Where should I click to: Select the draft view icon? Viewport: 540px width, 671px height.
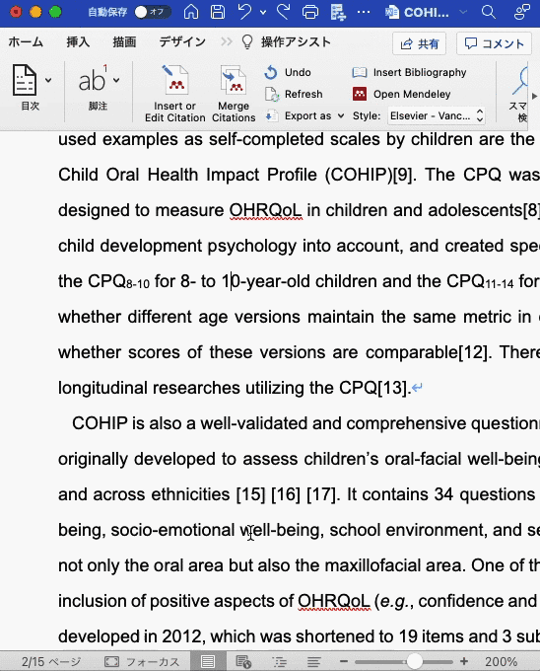(x=314, y=661)
